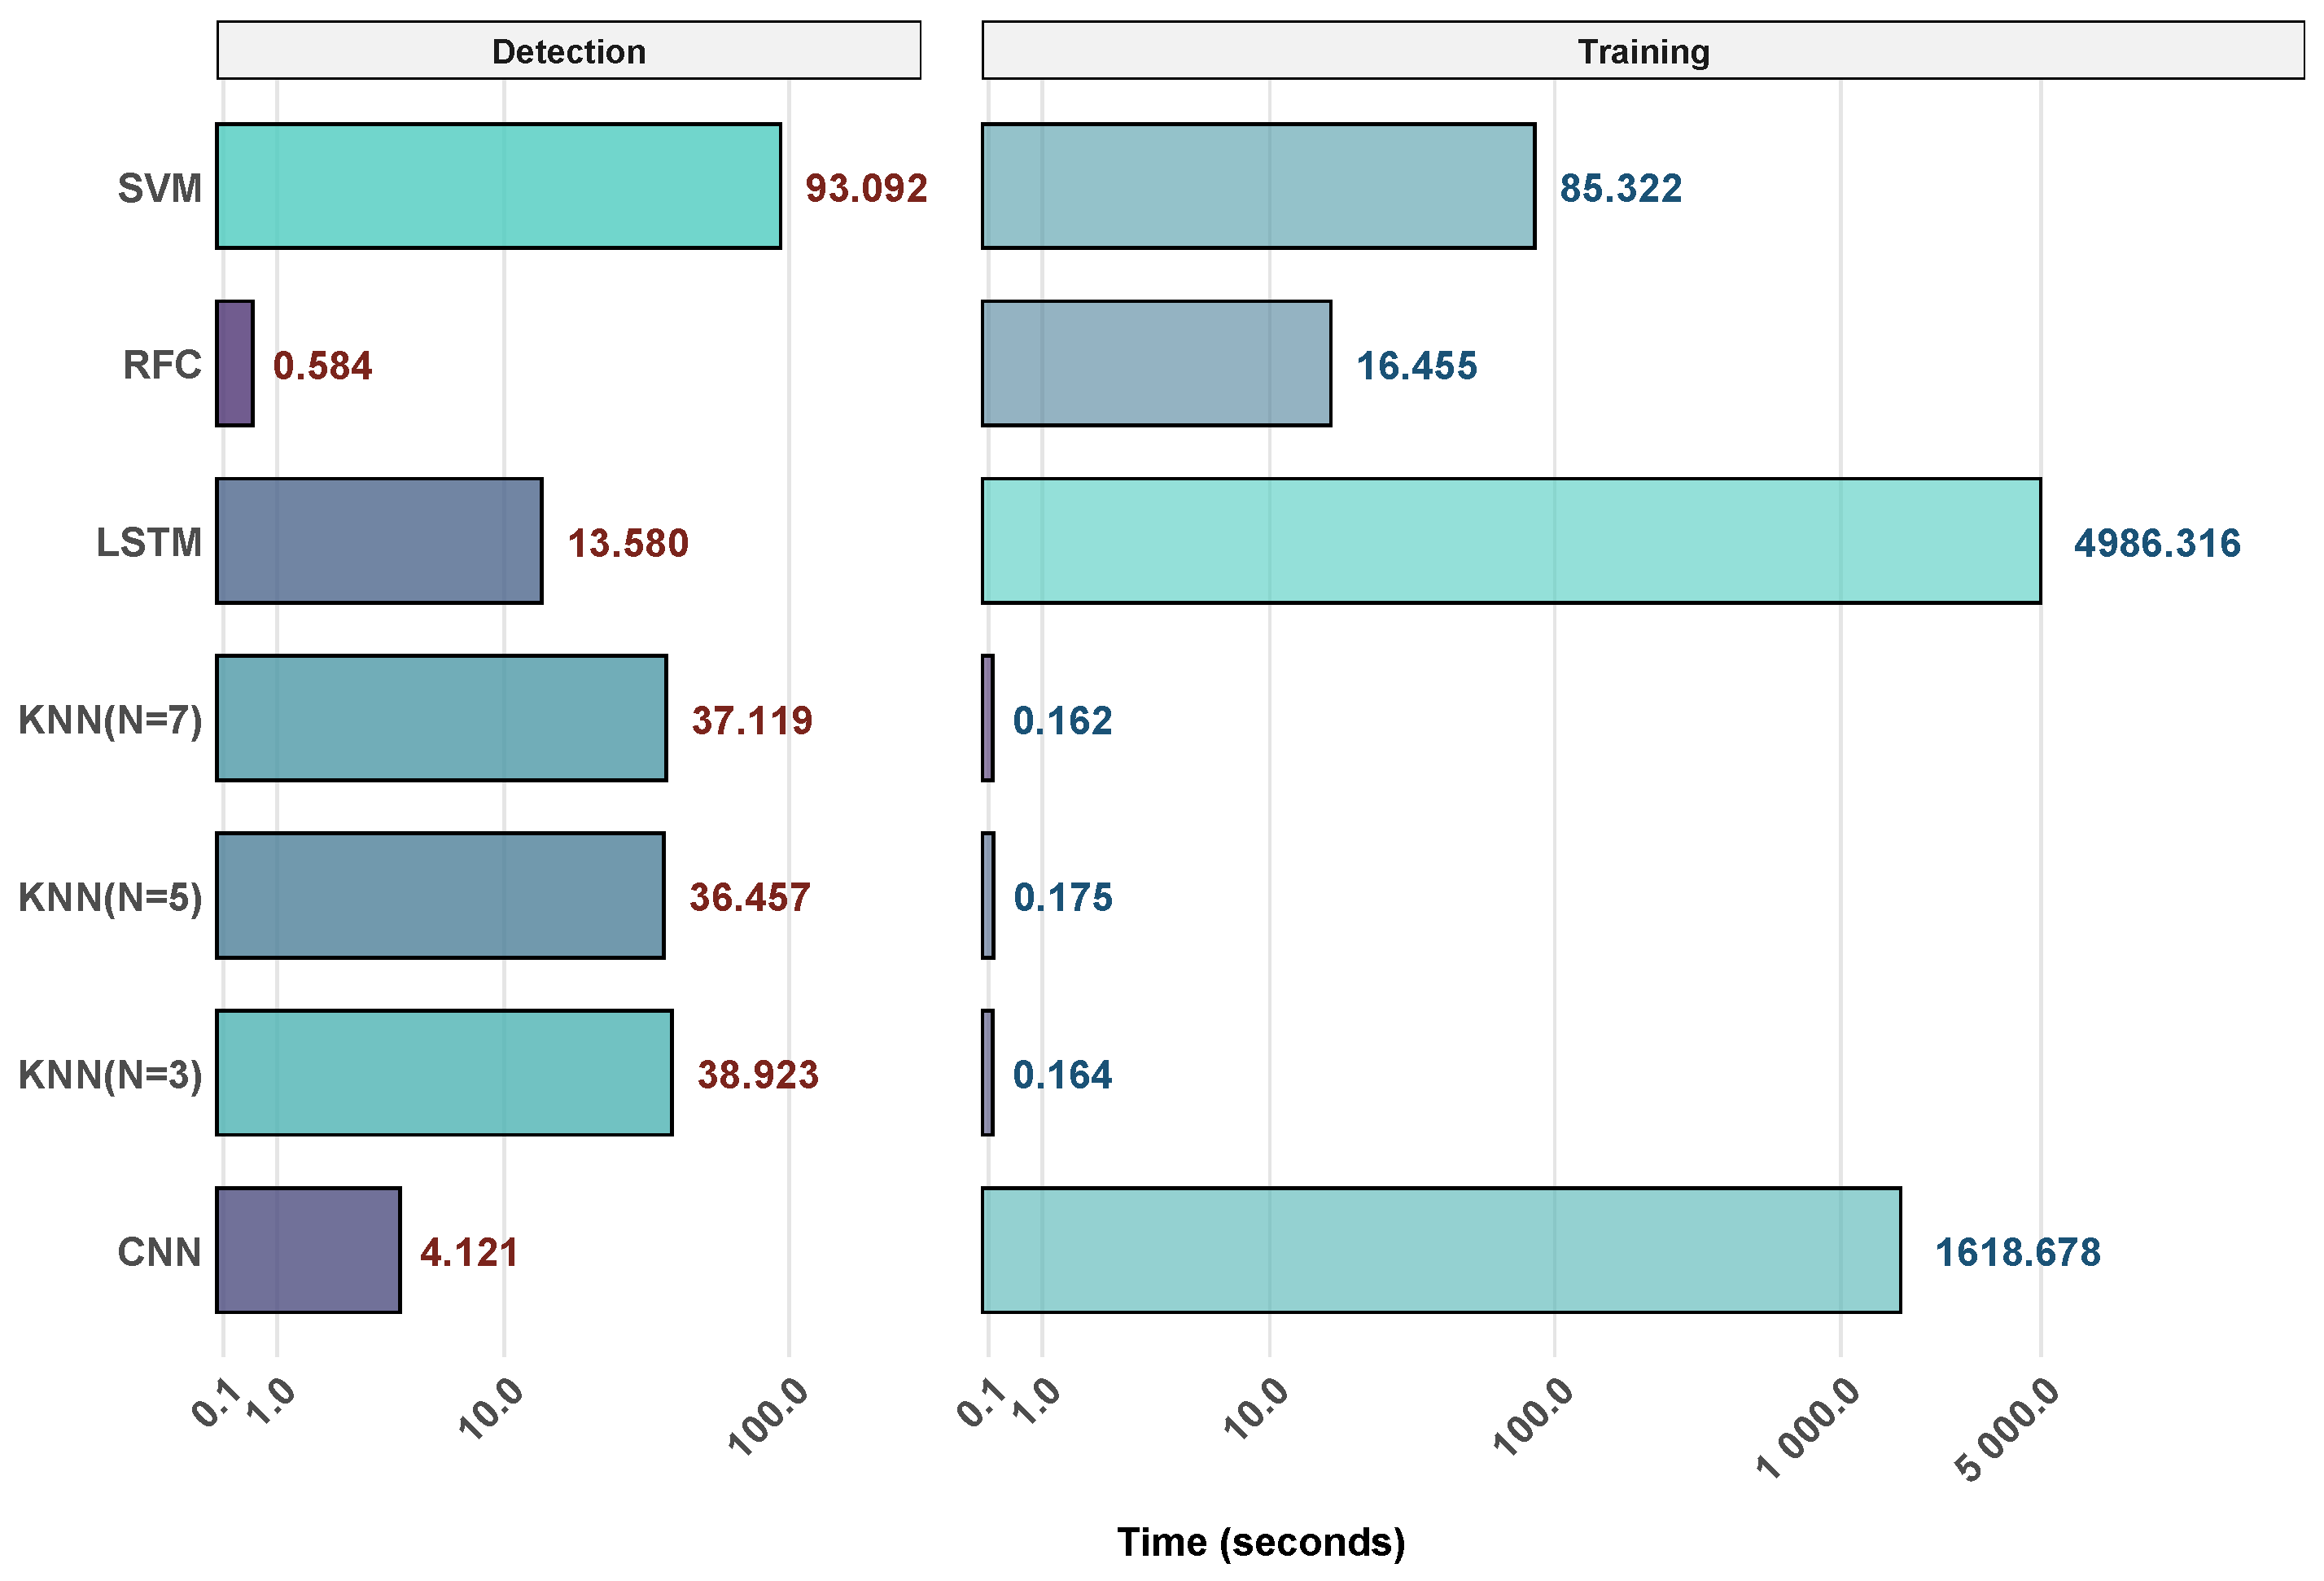This screenshot has height=1581, width=2324.
Task: Click the CNN row label
Action: 160,1251
